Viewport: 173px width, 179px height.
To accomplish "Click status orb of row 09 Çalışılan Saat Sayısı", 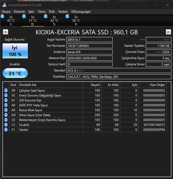I will coord(6,90).
